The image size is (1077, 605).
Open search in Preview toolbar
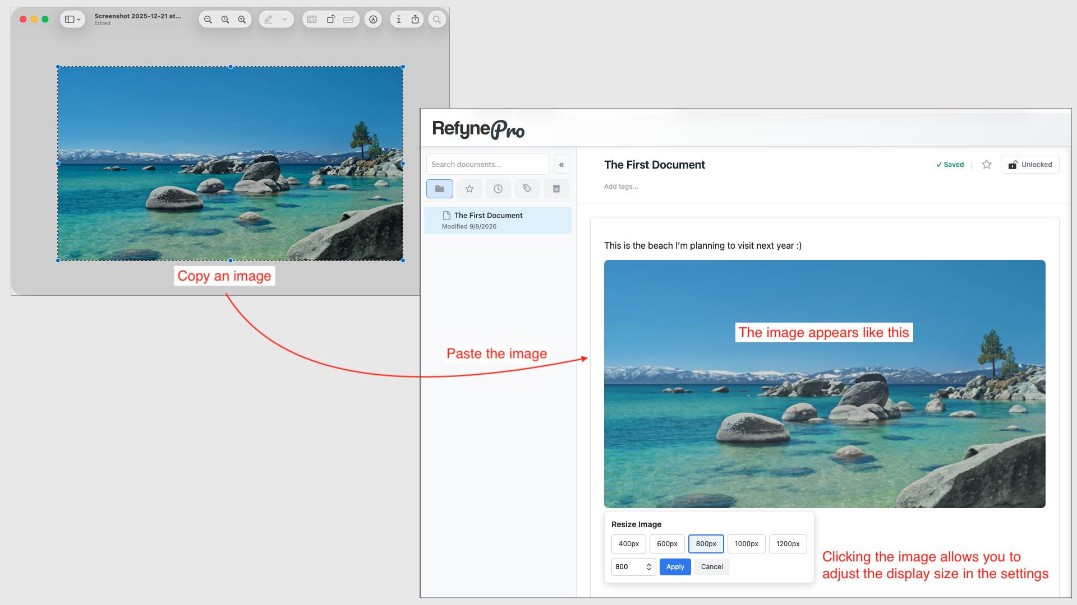(x=437, y=20)
